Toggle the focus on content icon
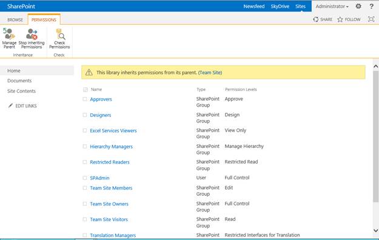Image resolution: width=379 pixels, height=240 pixels. 371,19
